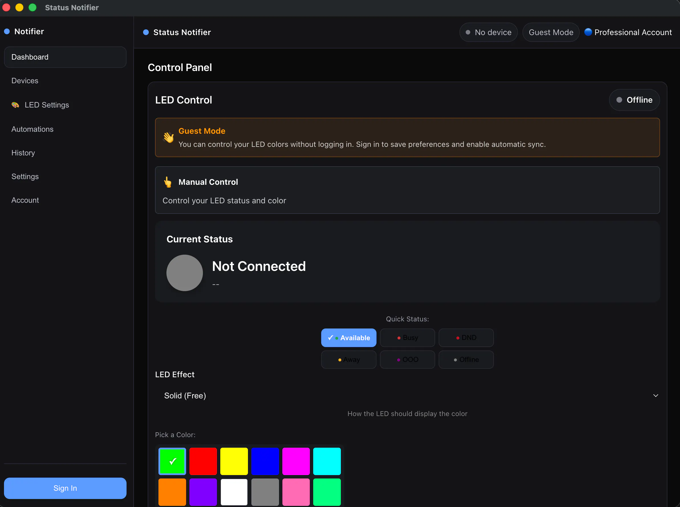Pick the purple color swatch
Image resolution: width=680 pixels, height=507 pixels.
[x=203, y=492]
